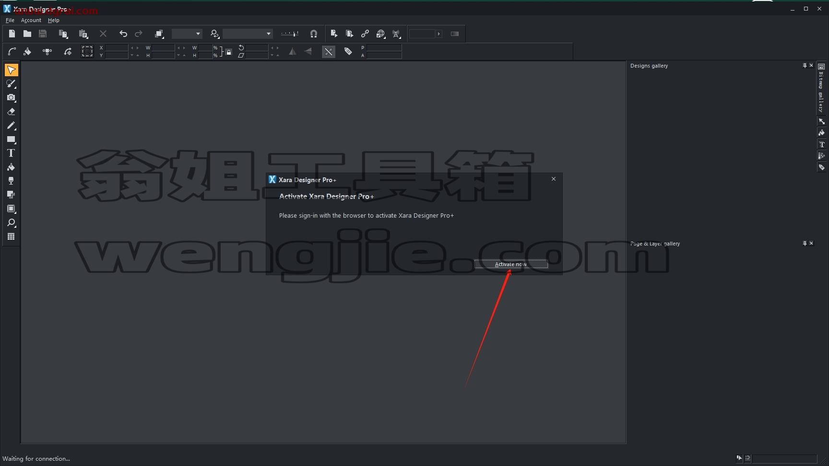The image size is (829, 466).
Task: Open a file with the folder icon
Action: (27, 34)
